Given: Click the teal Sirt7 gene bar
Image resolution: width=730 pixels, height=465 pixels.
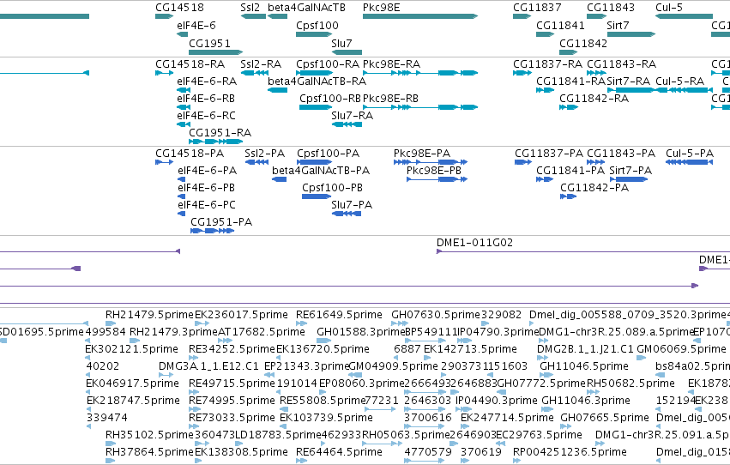Looking at the screenshot, I should [x=631, y=34].
